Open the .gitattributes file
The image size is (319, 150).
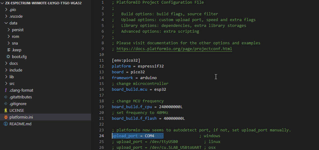click(21, 97)
